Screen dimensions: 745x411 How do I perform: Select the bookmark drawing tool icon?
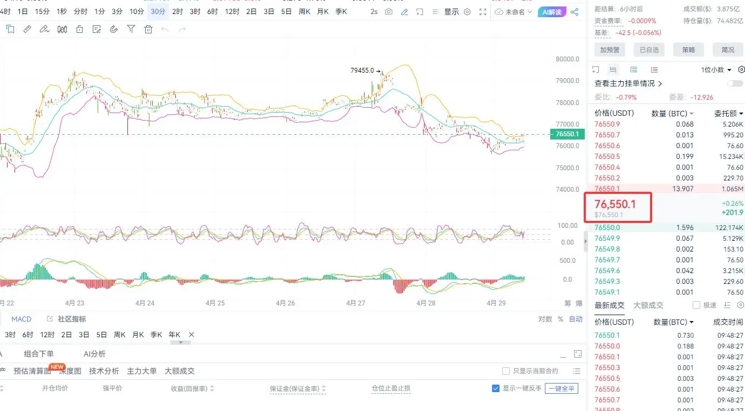pyautogui.click(x=10, y=29)
